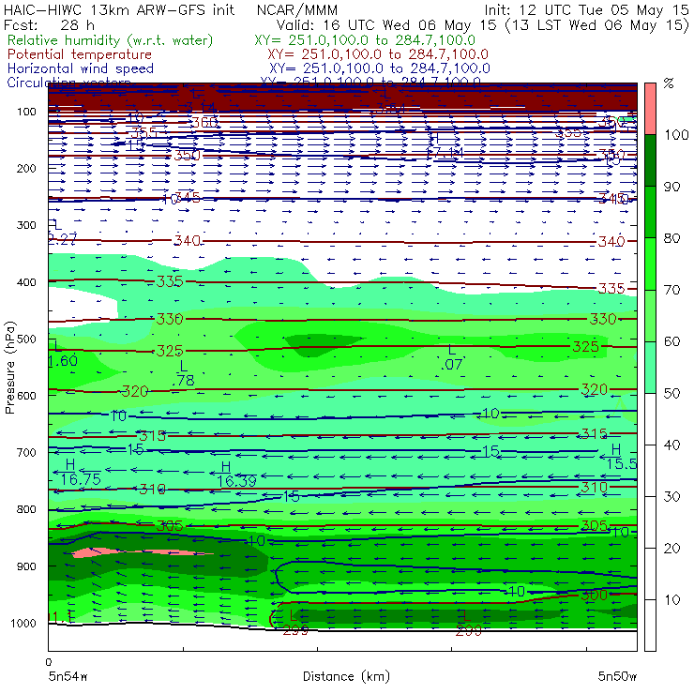
Task: Click the '5n50w' right endpoint label
Action: click(x=617, y=676)
